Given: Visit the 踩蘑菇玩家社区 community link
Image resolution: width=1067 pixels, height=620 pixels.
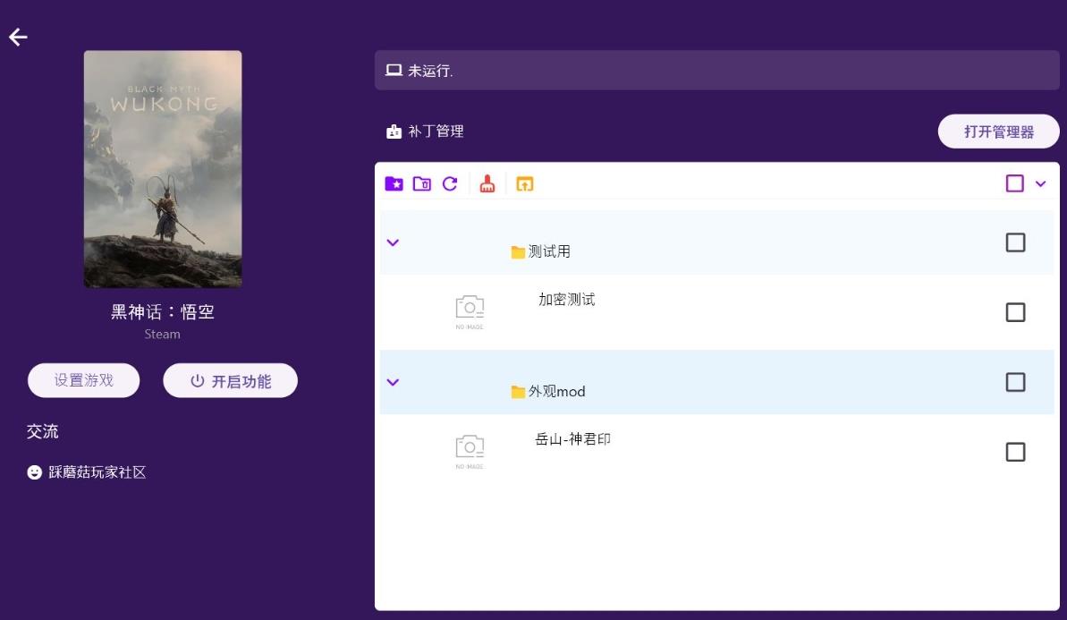Looking at the screenshot, I should click(87, 472).
